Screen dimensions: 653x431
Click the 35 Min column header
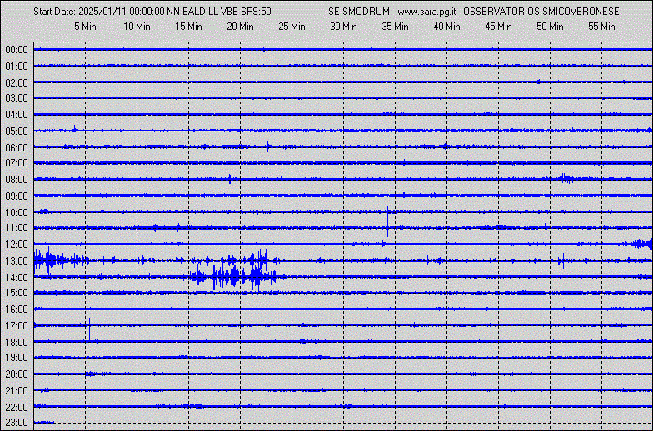tap(395, 27)
